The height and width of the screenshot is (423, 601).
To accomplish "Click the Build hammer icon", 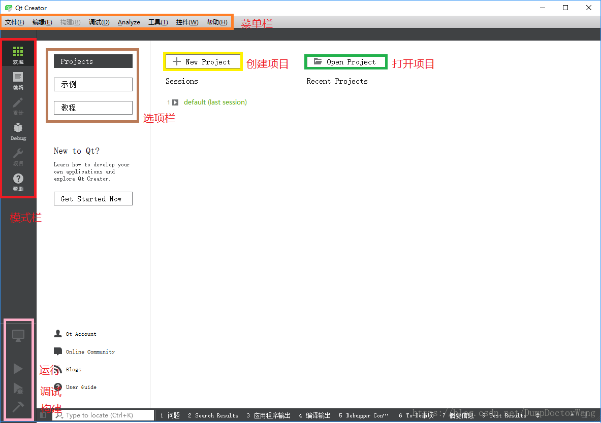I will [18, 407].
